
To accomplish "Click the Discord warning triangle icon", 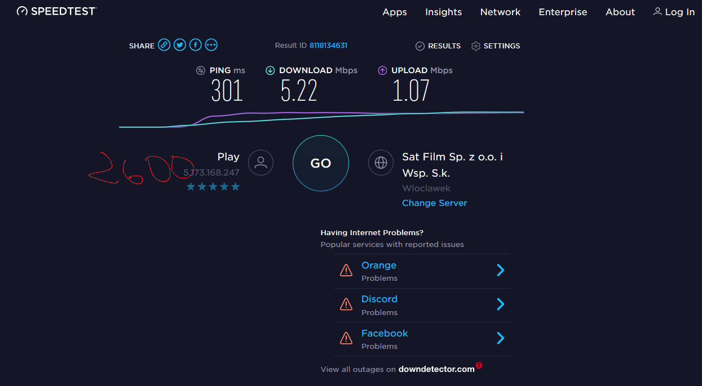I will pos(346,305).
